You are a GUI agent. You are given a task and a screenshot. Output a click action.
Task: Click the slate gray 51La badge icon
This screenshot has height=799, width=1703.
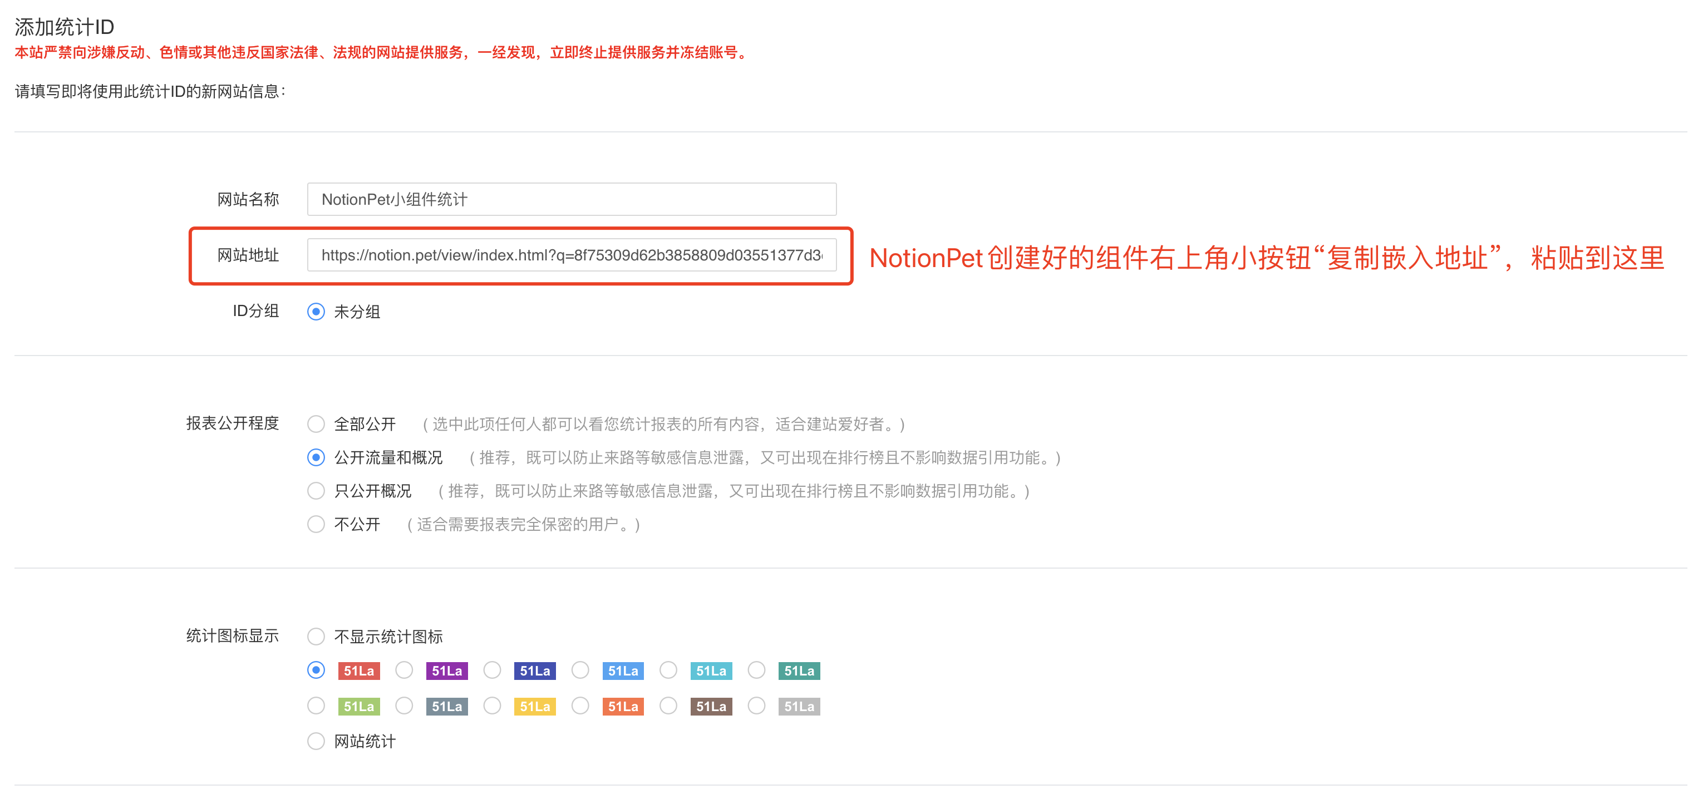[x=447, y=707]
